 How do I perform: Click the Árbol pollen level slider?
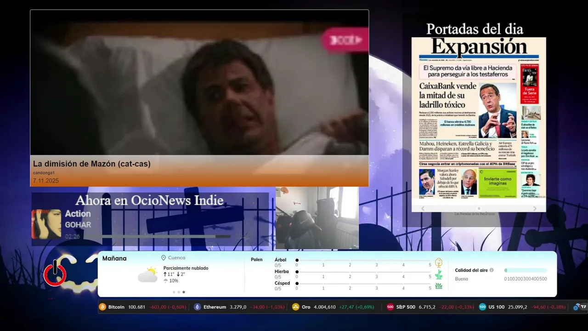click(x=363, y=260)
